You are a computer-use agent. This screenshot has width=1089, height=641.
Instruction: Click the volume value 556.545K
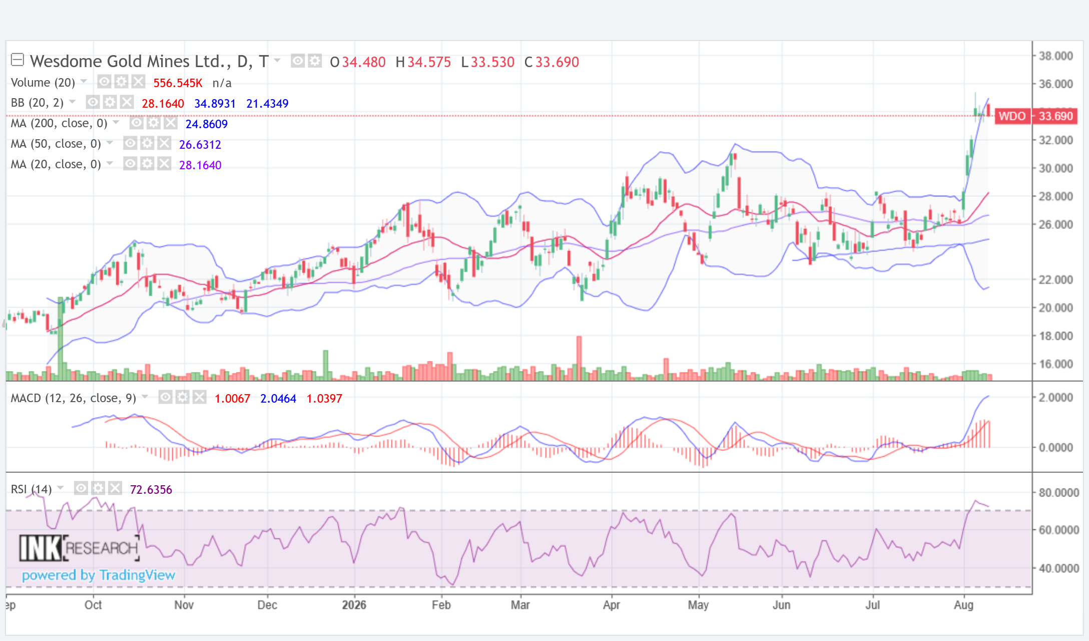(x=178, y=83)
